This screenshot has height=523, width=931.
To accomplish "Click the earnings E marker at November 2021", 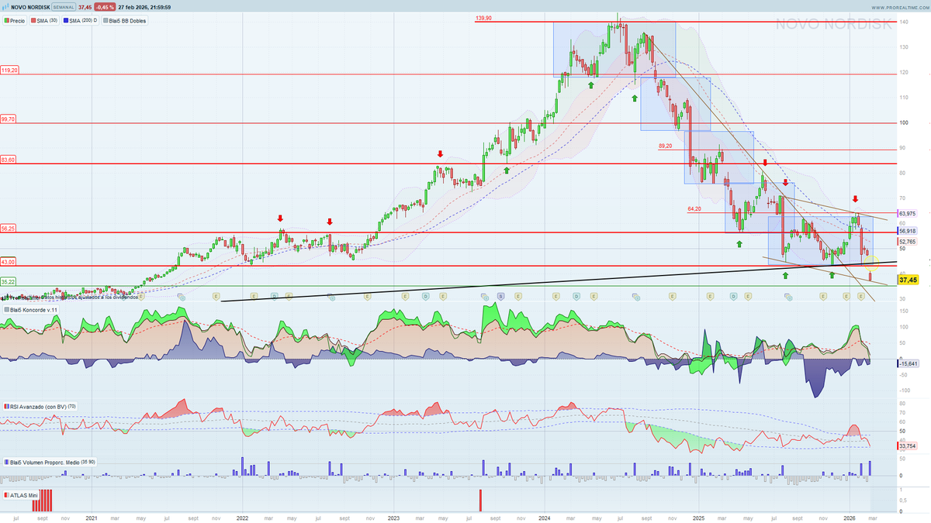I will click(x=216, y=296).
